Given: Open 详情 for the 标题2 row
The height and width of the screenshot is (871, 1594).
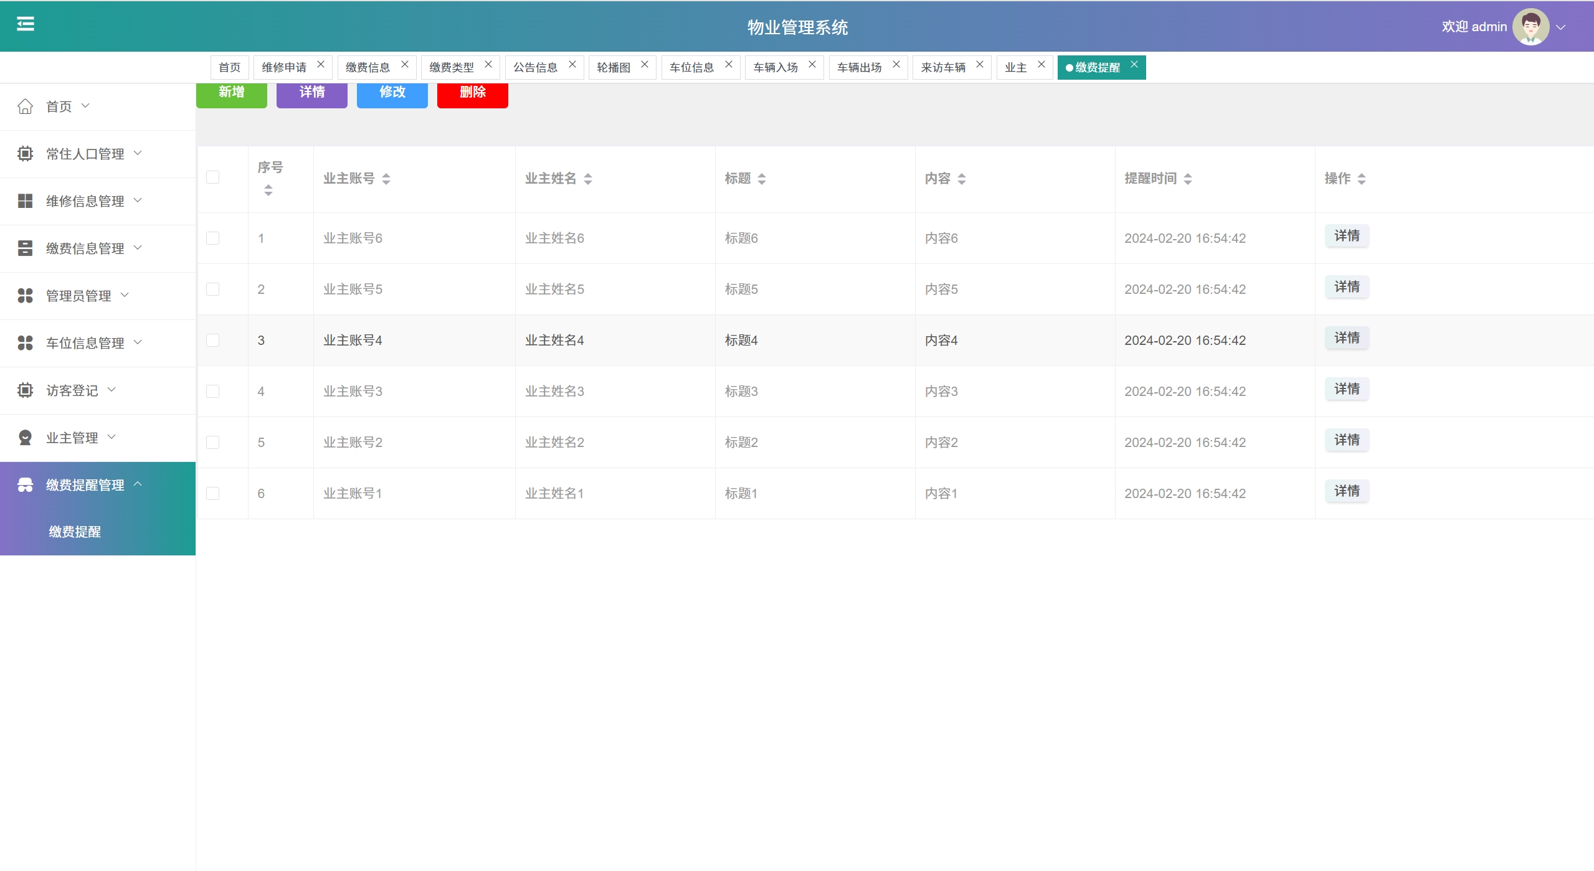Looking at the screenshot, I should (1346, 440).
